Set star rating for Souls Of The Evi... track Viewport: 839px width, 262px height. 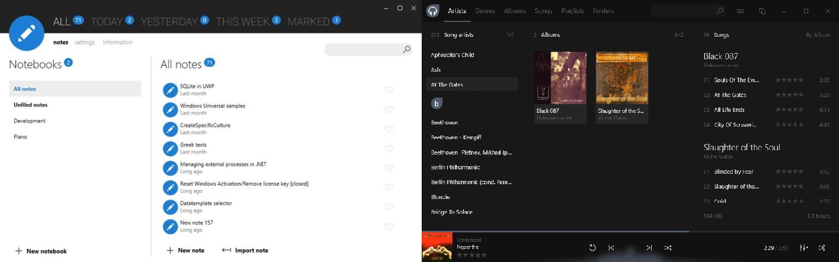(x=790, y=80)
